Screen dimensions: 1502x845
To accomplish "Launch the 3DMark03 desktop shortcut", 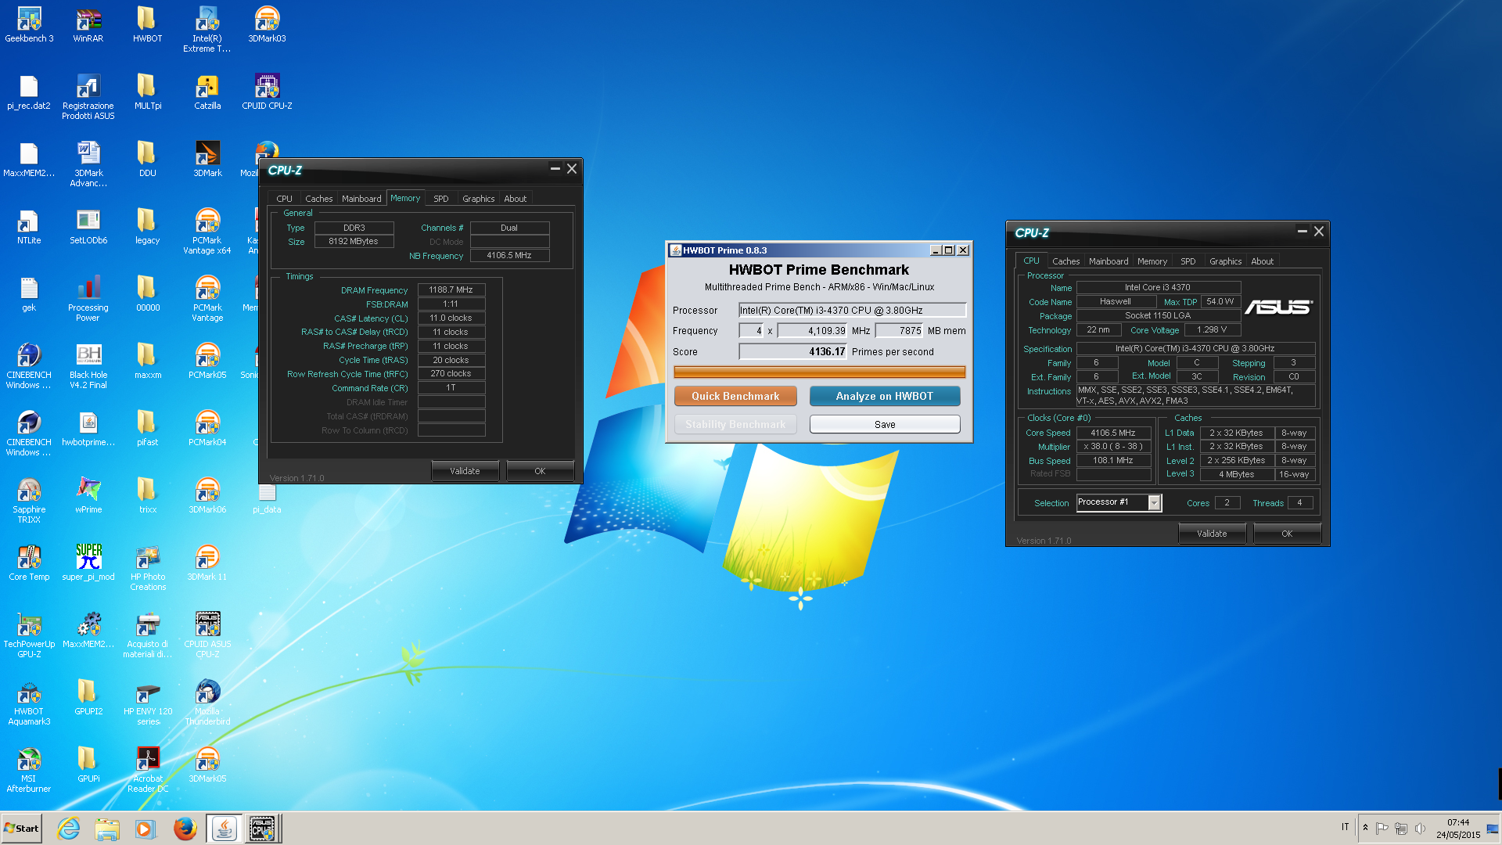I will tap(267, 24).
